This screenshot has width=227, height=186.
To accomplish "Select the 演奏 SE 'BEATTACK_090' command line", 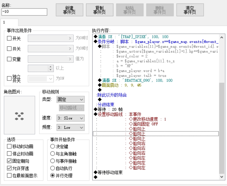I will pos(156,80).
